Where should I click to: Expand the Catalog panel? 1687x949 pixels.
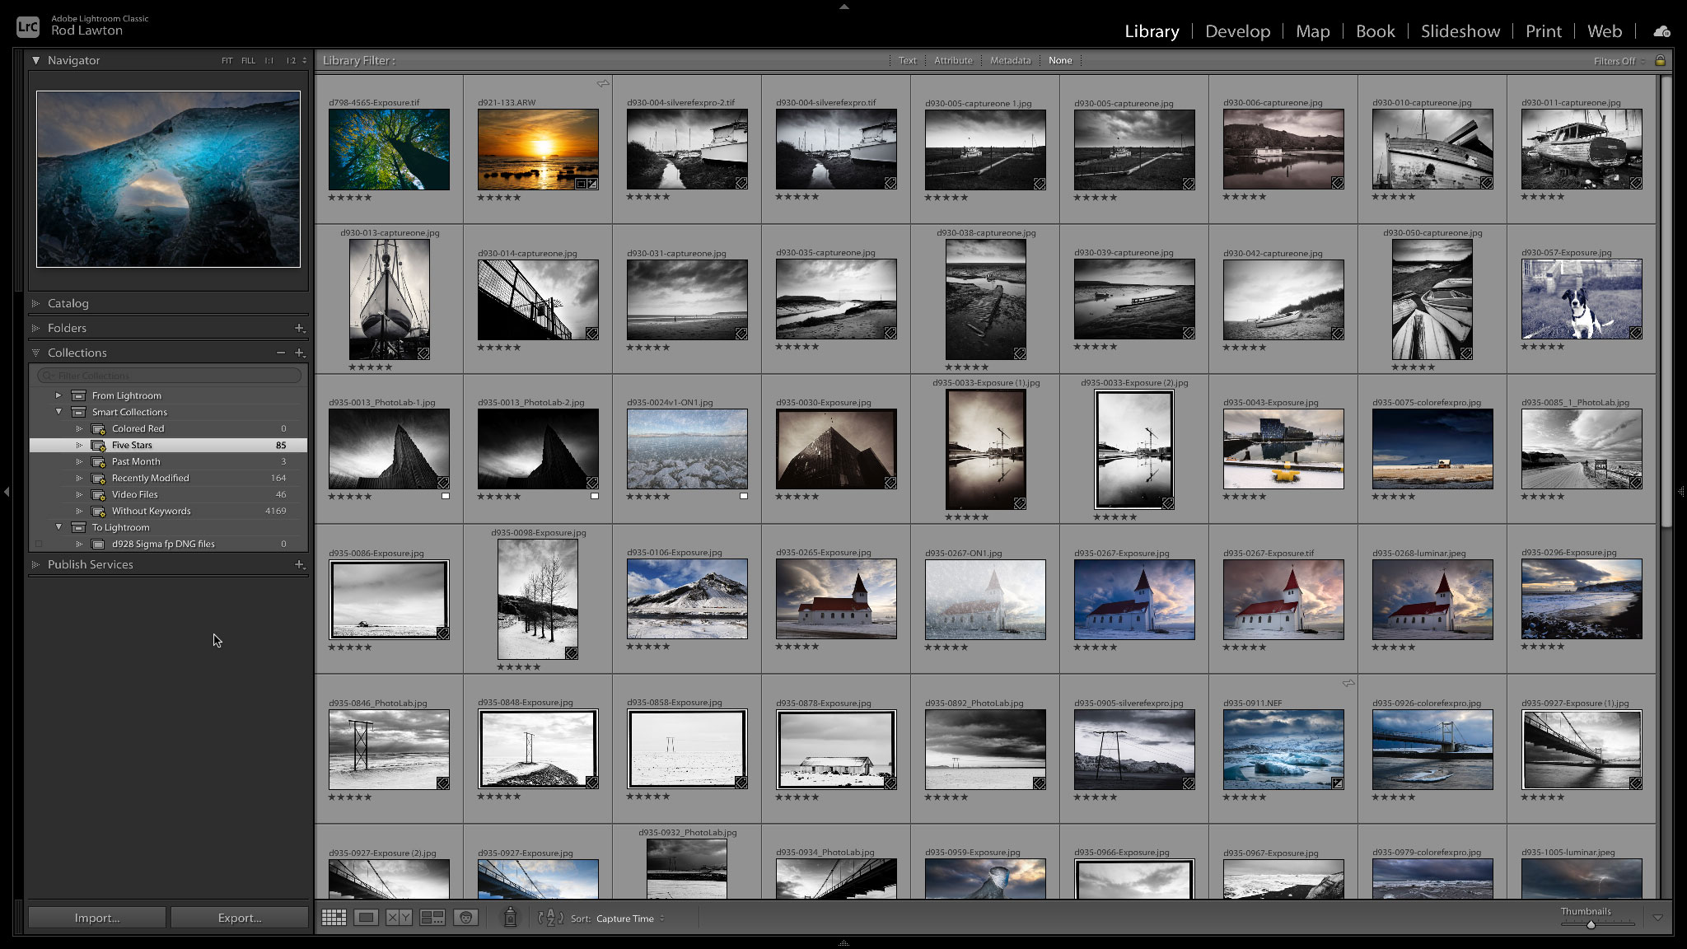point(68,303)
